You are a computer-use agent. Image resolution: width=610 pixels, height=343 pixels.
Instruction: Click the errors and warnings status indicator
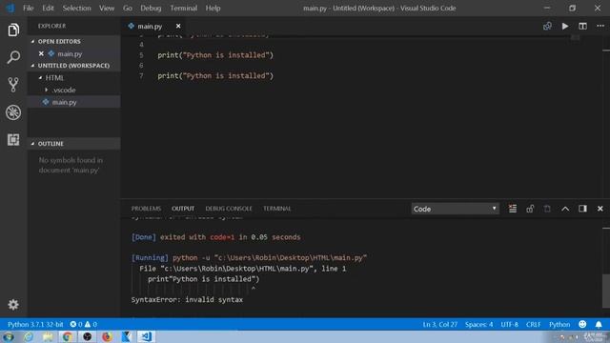pos(83,324)
